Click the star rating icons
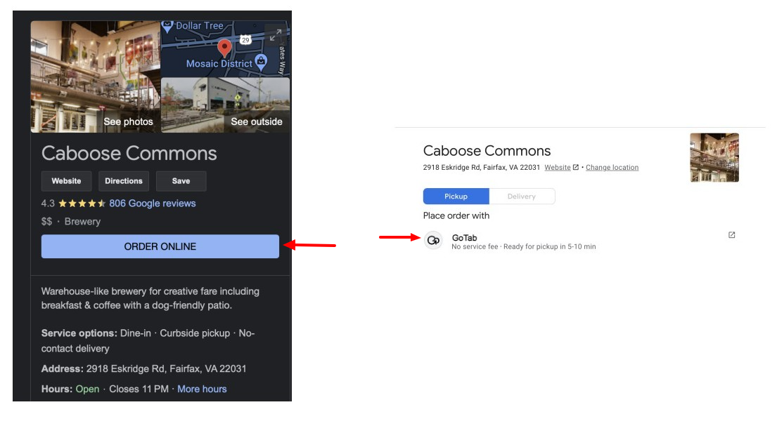 82,204
